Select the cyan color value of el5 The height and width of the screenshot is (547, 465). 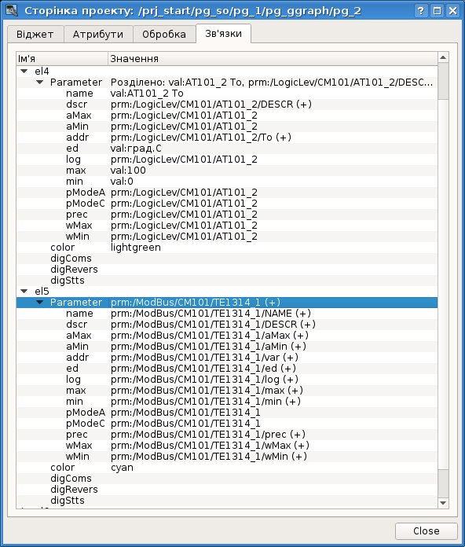tap(122, 468)
